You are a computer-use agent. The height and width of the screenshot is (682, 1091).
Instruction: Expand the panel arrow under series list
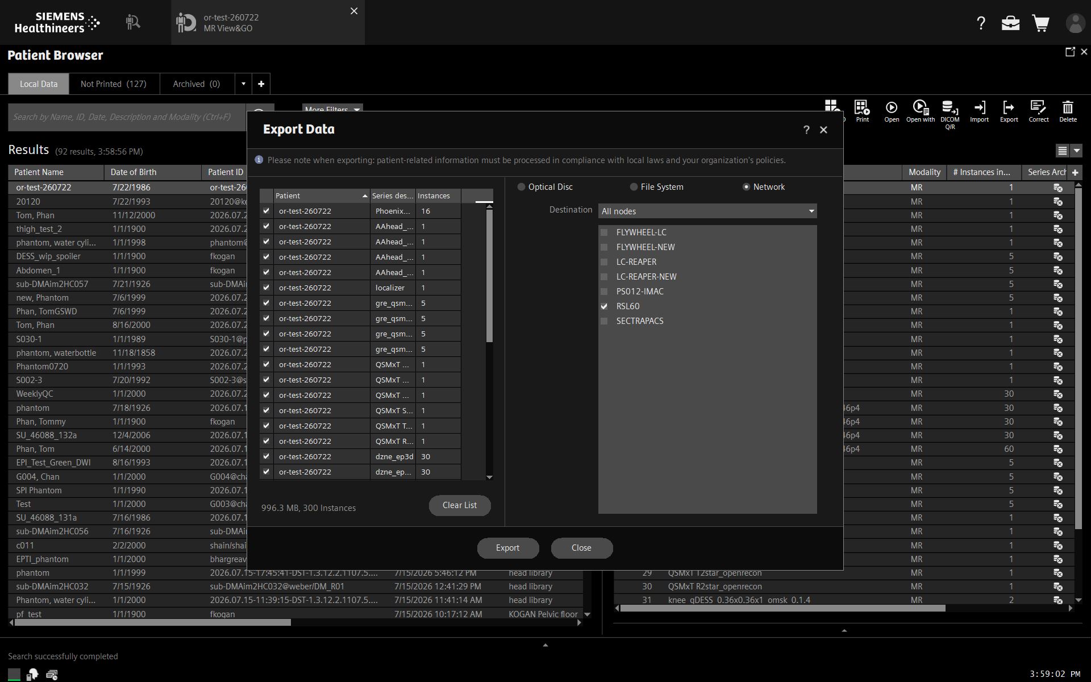(844, 630)
